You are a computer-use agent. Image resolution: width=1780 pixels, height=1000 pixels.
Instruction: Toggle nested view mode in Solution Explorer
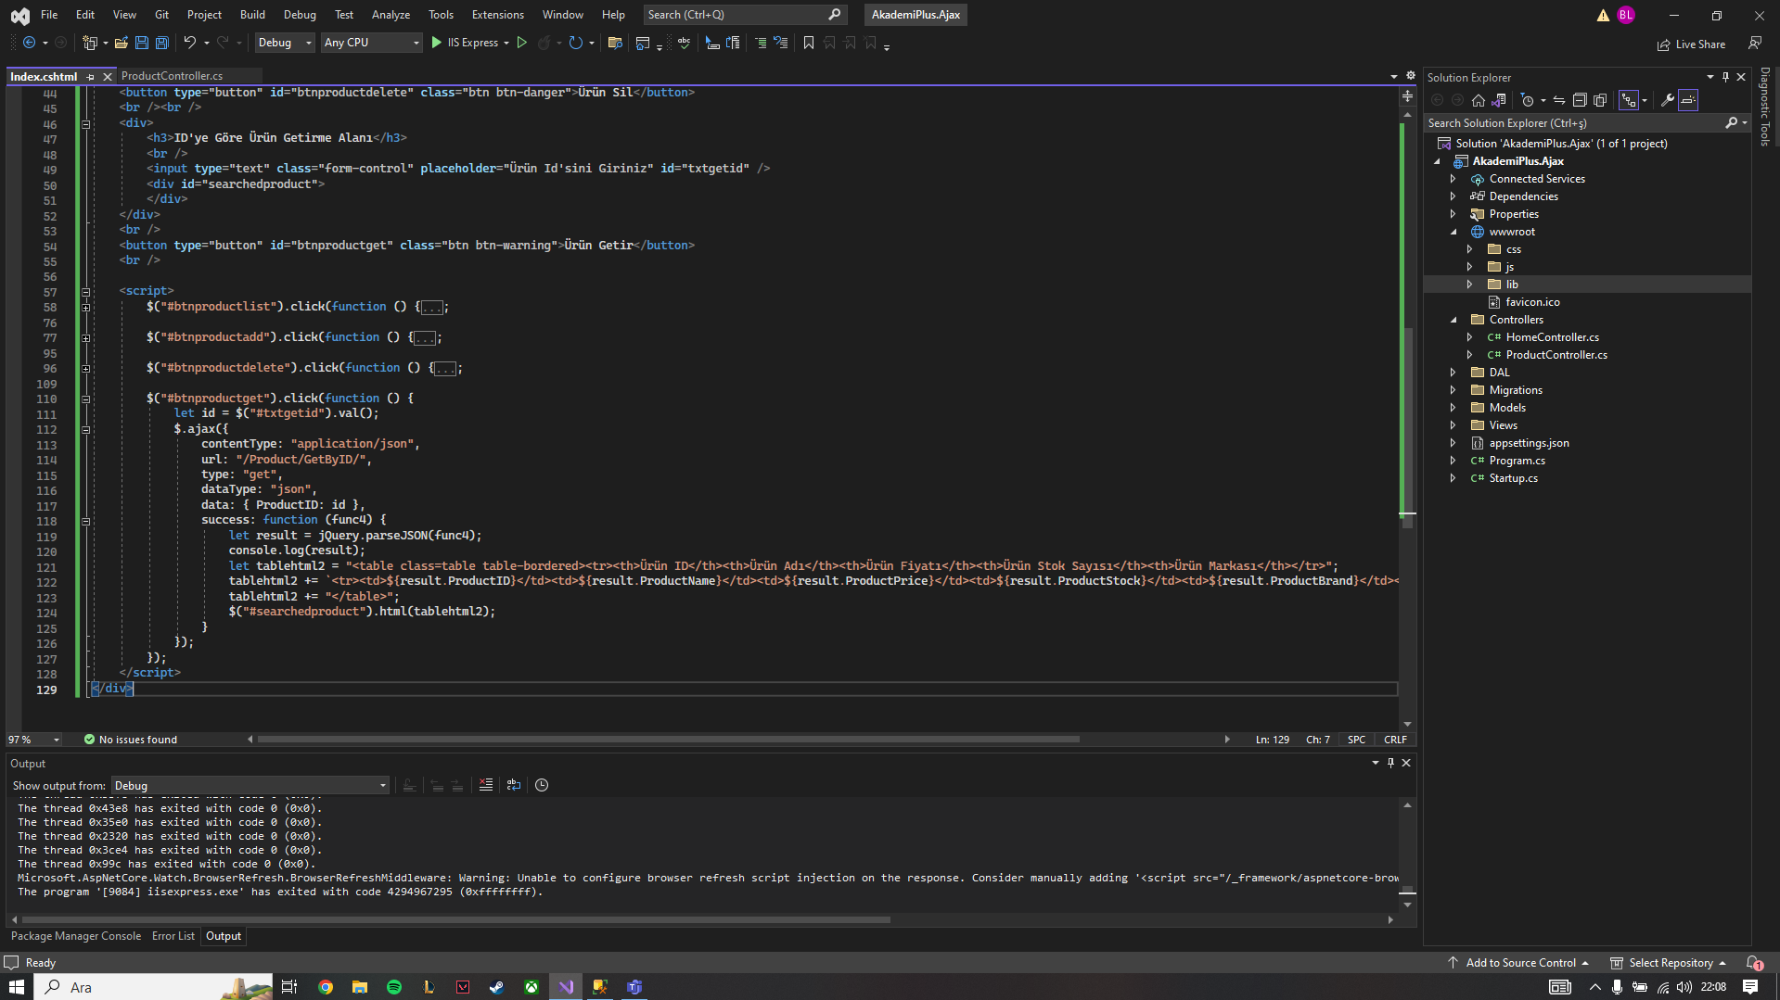tap(1629, 100)
